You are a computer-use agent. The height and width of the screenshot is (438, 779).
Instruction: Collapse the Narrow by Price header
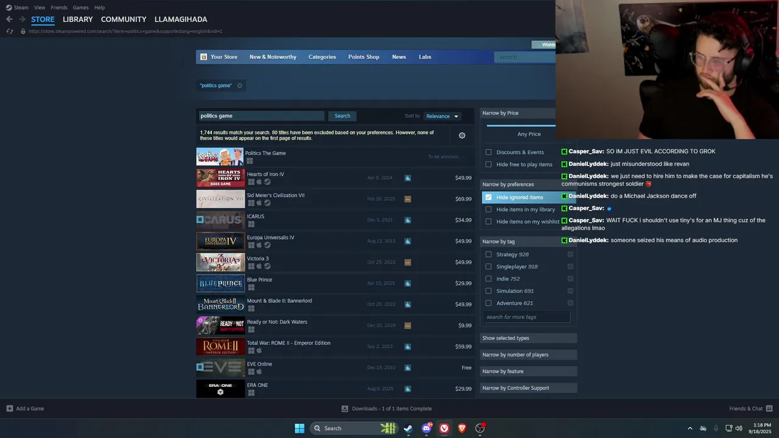(x=518, y=113)
